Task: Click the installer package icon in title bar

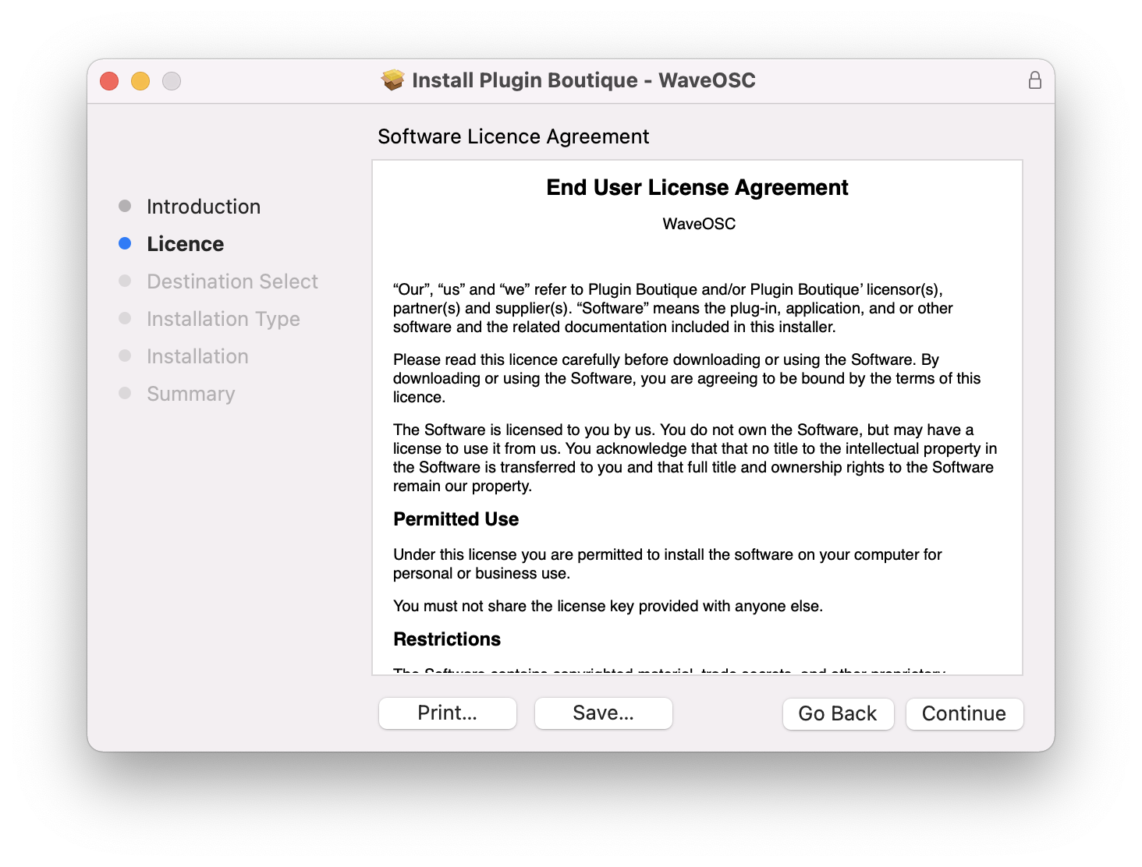Action: click(393, 80)
